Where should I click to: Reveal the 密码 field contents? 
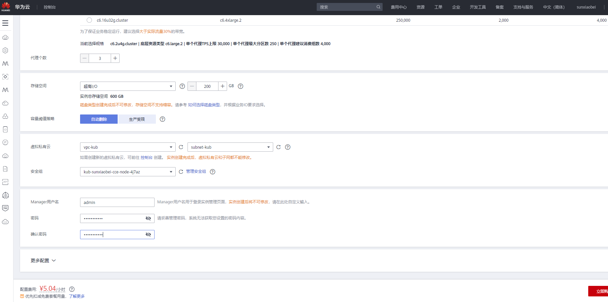tap(148, 218)
